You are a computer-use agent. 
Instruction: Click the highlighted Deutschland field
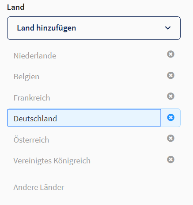(x=84, y=118)
